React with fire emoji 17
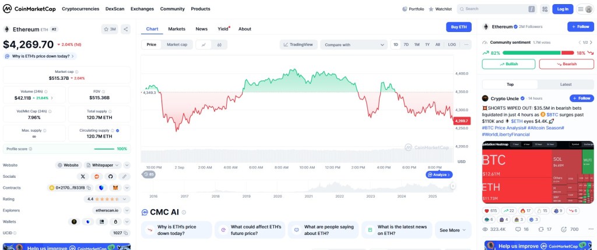 click(525, 211)
